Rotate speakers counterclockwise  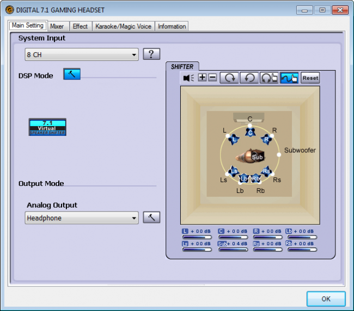tap(249, 78)
